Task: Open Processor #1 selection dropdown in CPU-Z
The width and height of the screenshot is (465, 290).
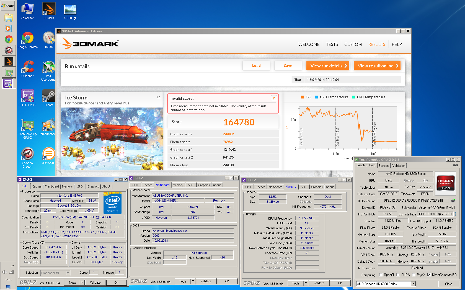Action: click(x=68, y=273)
